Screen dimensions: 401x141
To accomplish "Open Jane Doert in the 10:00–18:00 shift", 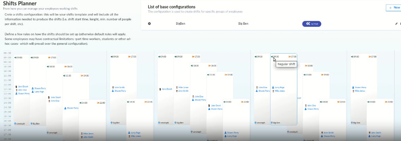I will click(x=55, y=97).
